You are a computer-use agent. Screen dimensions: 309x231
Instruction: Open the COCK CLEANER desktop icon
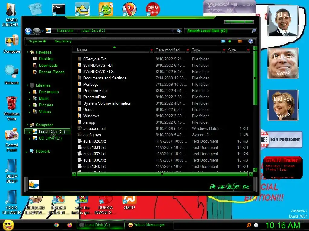pyautogui.click(x=11, y=202)
